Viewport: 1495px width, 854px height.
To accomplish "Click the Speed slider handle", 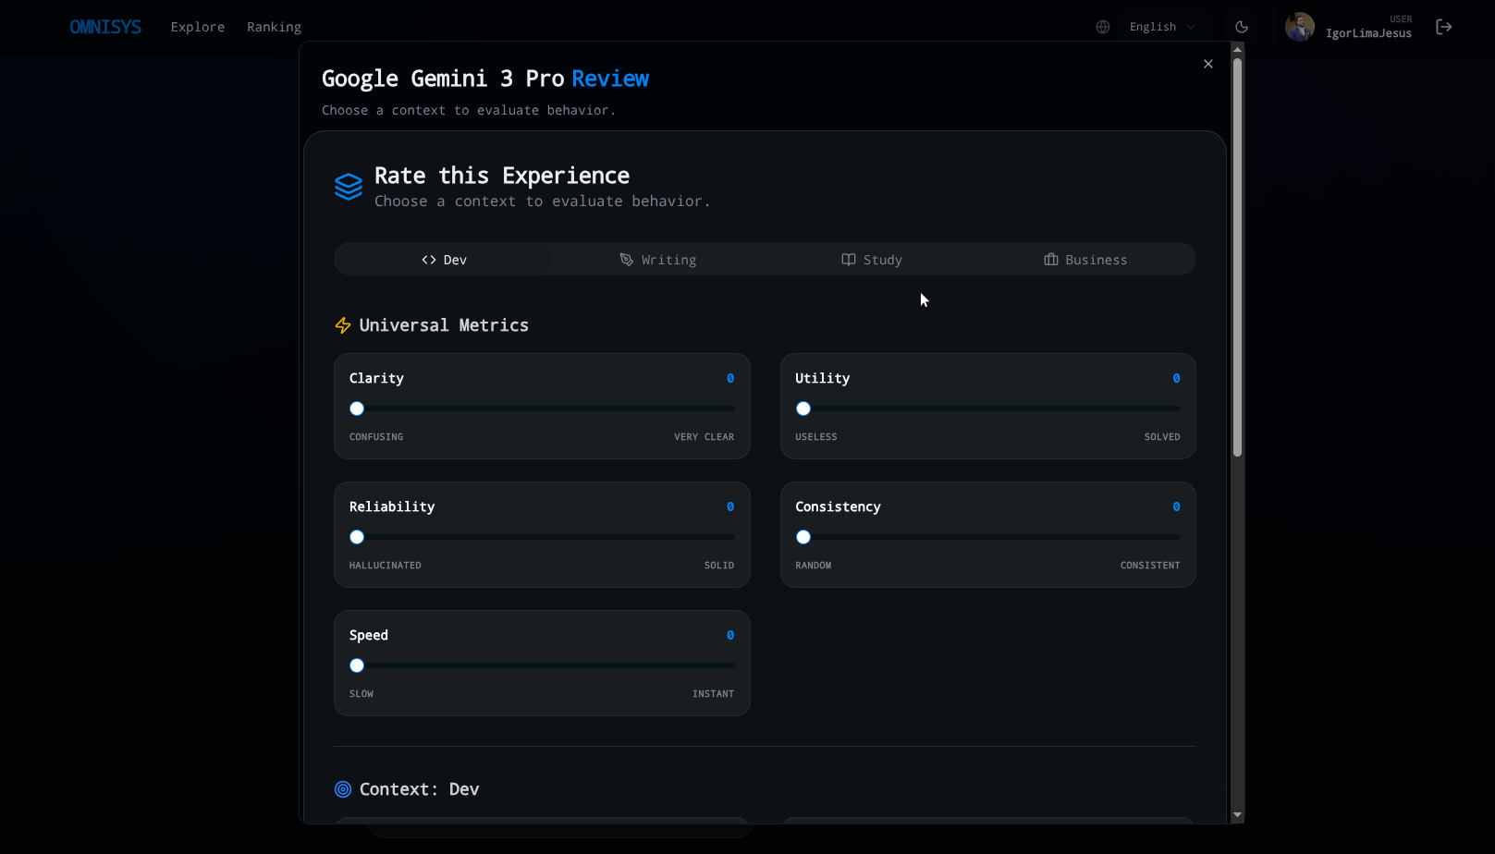I will 357,665.
